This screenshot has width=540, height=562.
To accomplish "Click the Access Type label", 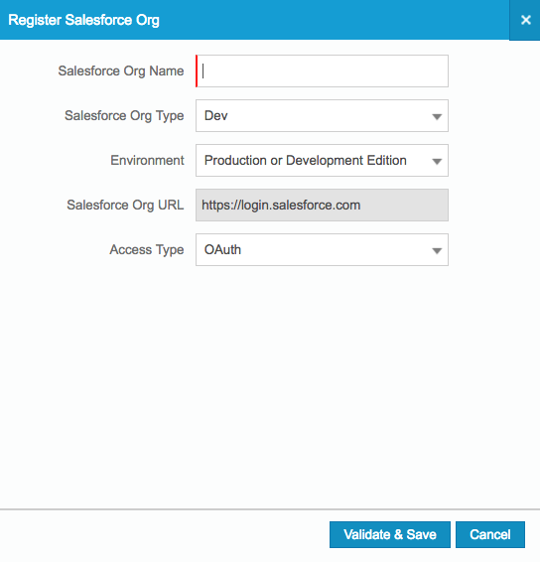I will (147, 250).
